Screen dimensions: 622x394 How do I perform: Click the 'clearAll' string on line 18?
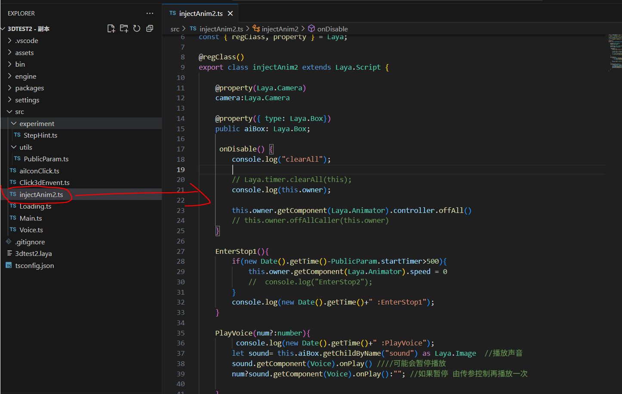pyautogui.click(x=301, y=159)
